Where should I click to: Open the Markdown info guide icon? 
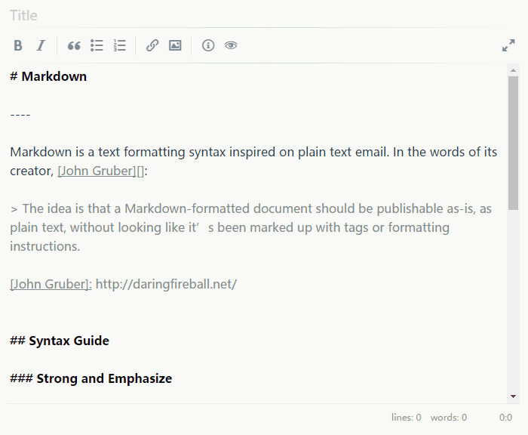(208, 46)
